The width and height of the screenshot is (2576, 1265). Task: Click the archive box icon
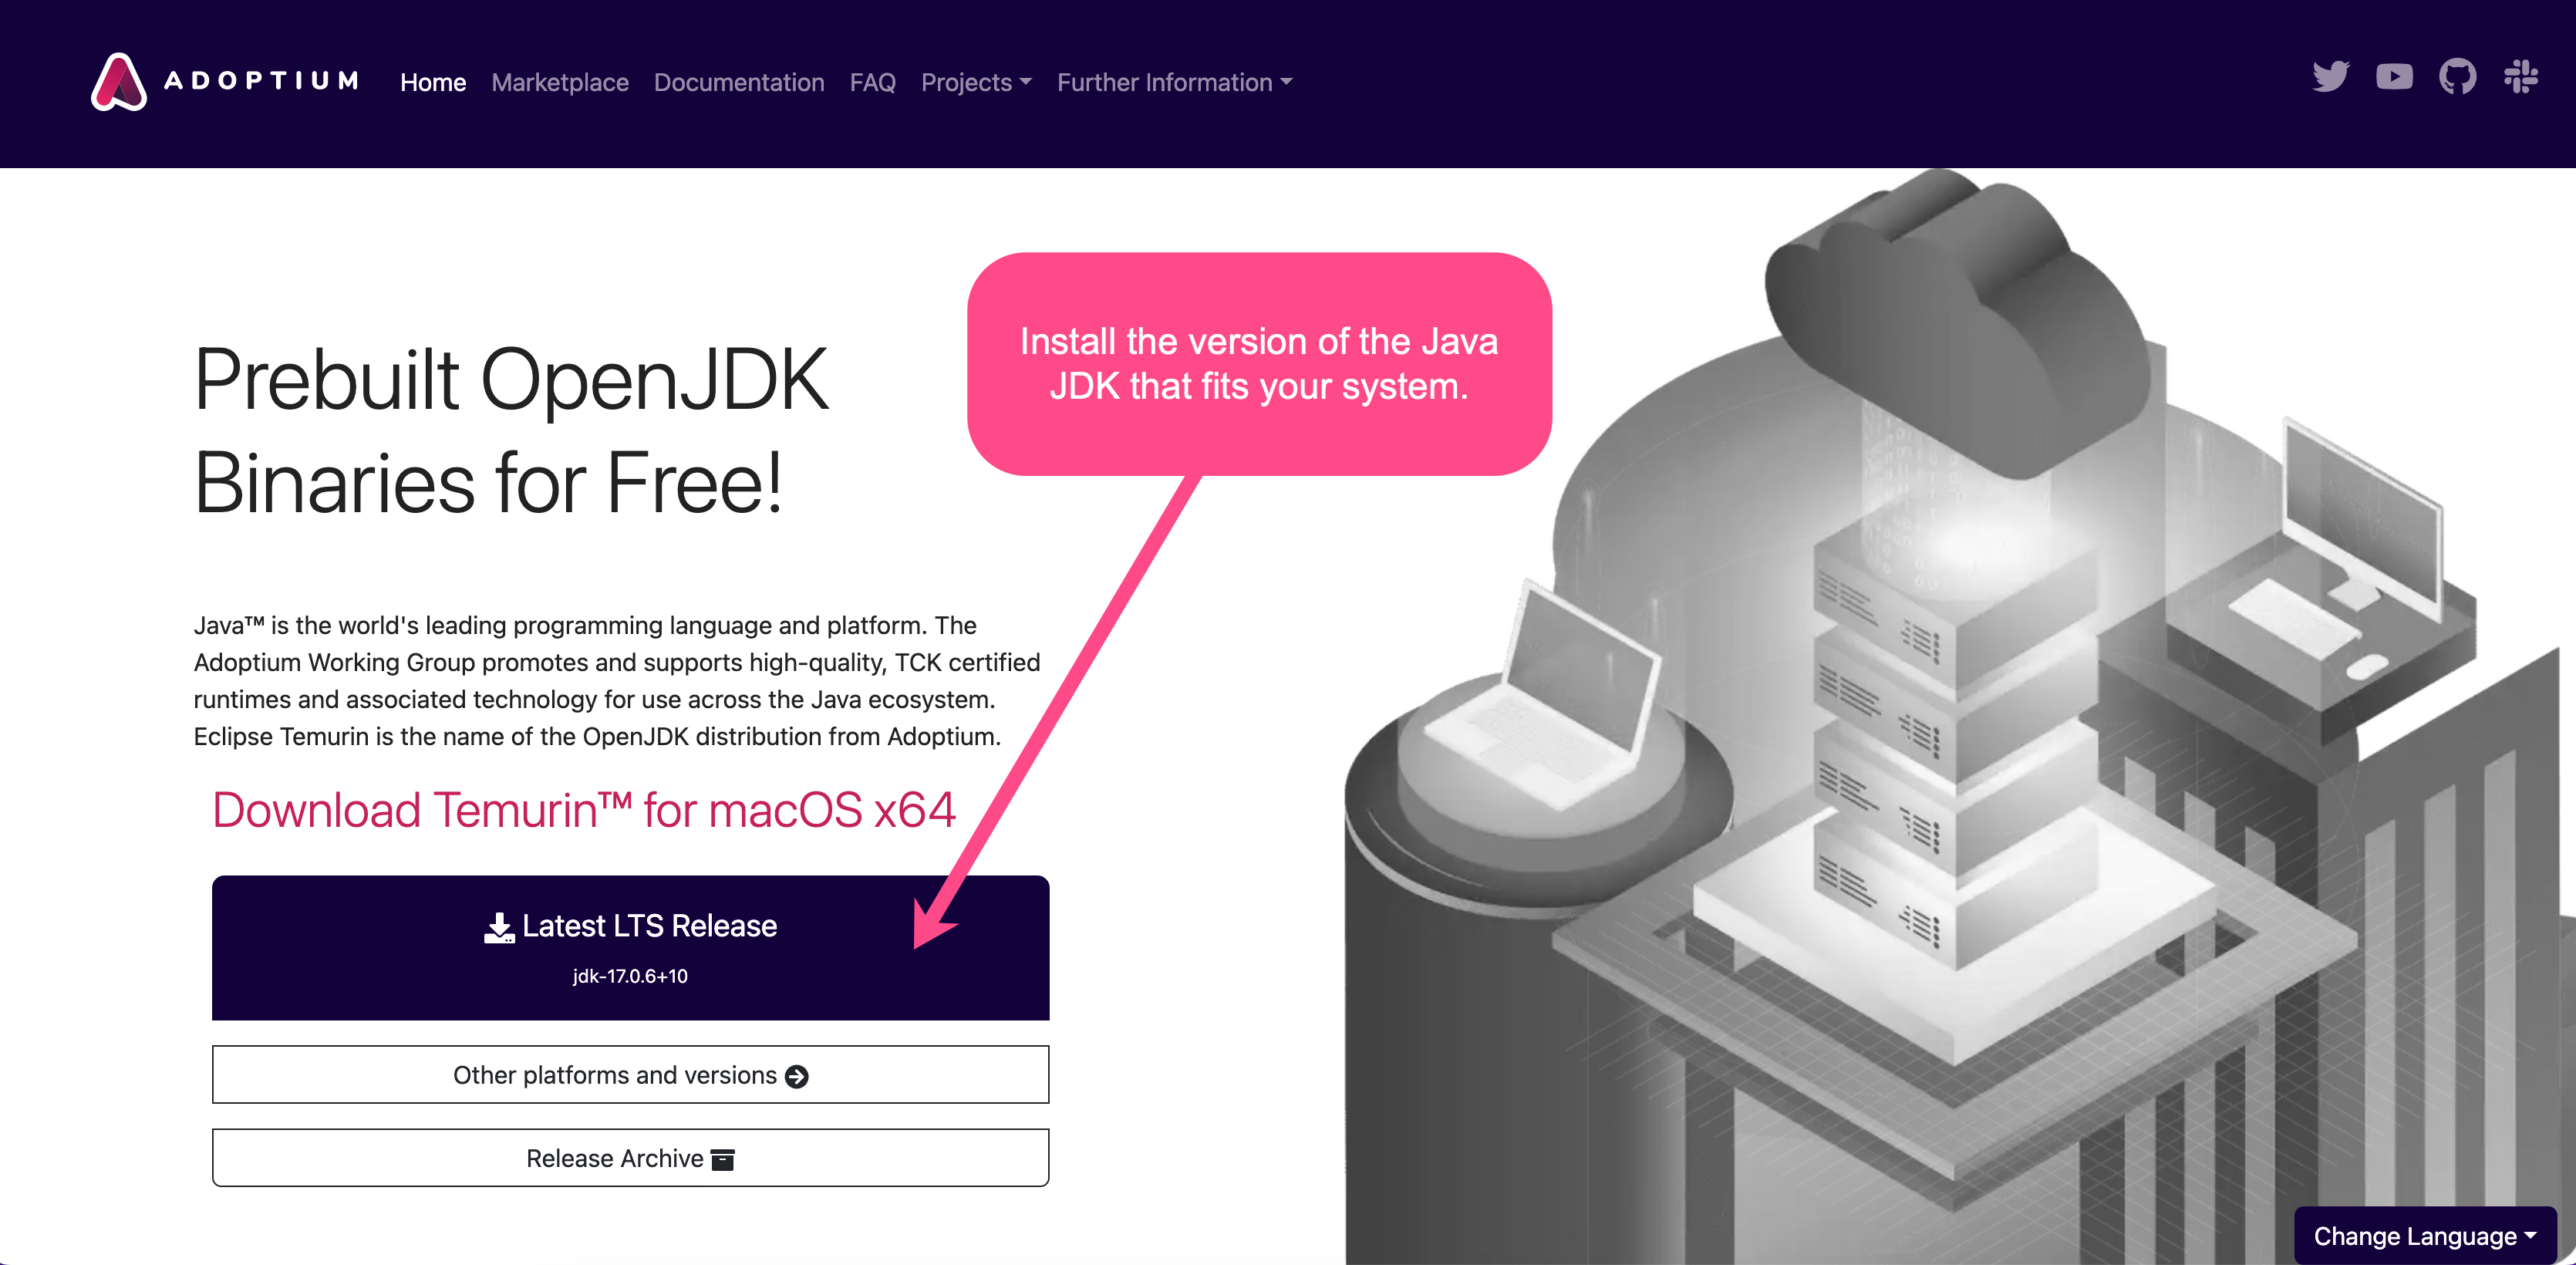(x=722, y=1159)
